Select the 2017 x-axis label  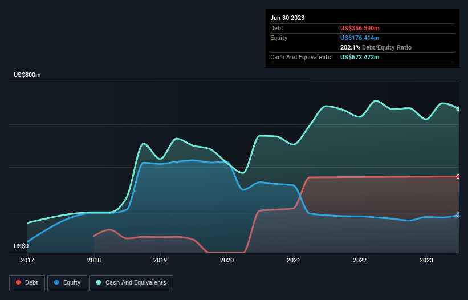click(x=27, y=260)
